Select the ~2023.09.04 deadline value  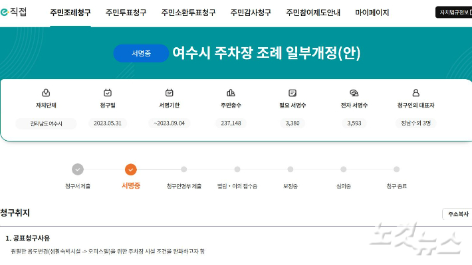pos(169,124)
